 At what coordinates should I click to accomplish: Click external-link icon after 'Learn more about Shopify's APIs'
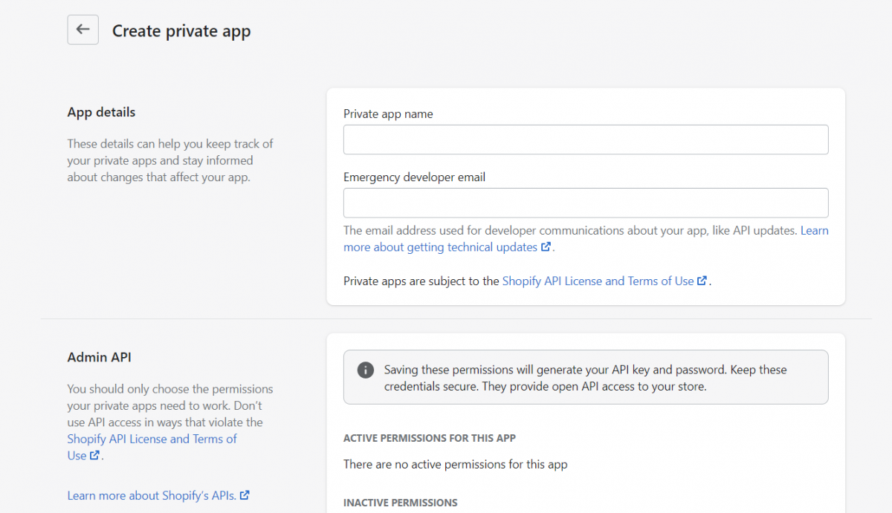coord(245,495)
